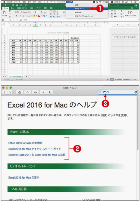140x201 pixels.
Task: Select the Page Layout ribbon tab
Action: (x=22, y=8)
